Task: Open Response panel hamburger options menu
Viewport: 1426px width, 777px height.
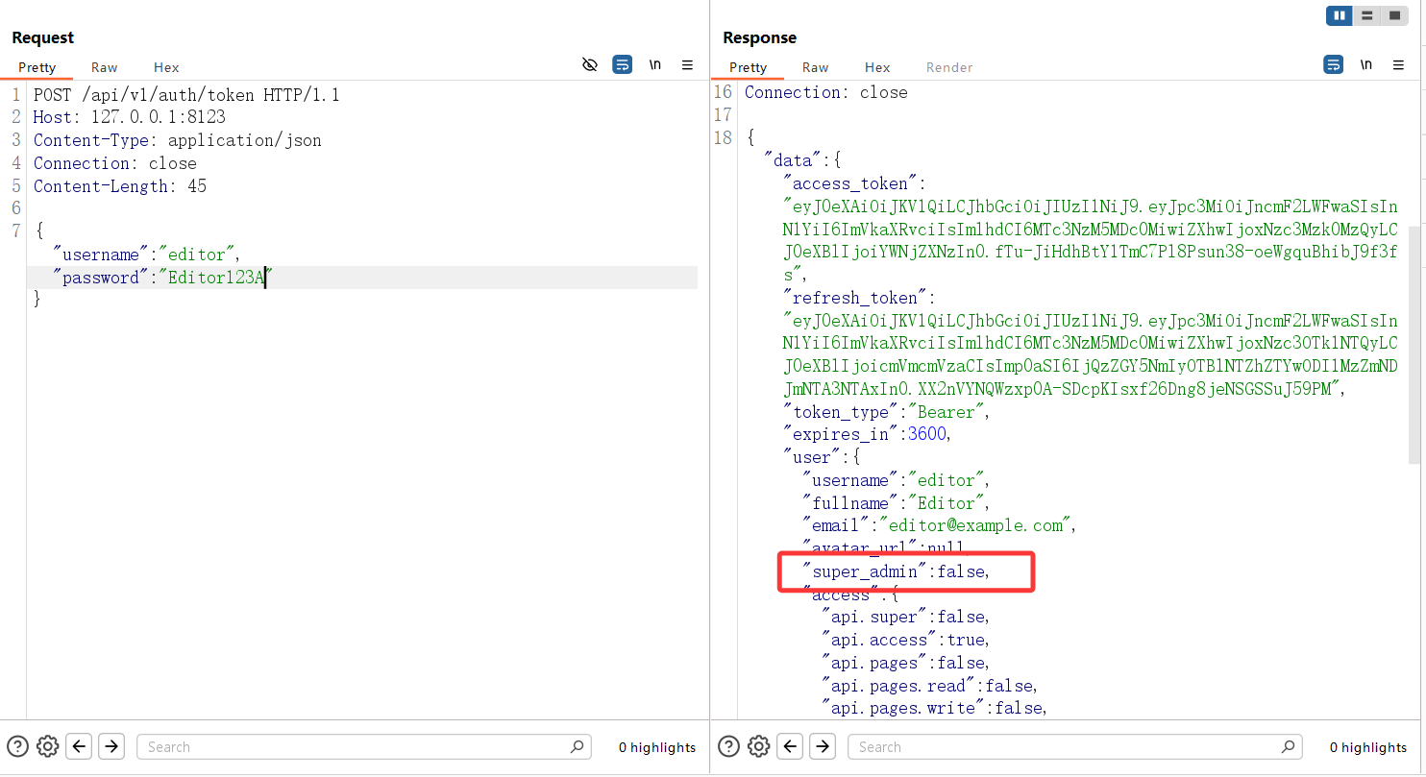Action: (1398, 65)
